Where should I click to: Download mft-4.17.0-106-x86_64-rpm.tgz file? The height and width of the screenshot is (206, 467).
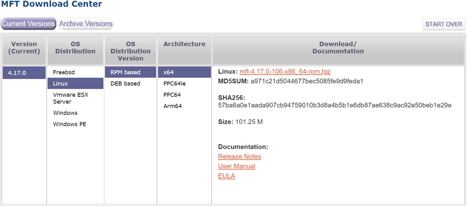pos(285,71)
